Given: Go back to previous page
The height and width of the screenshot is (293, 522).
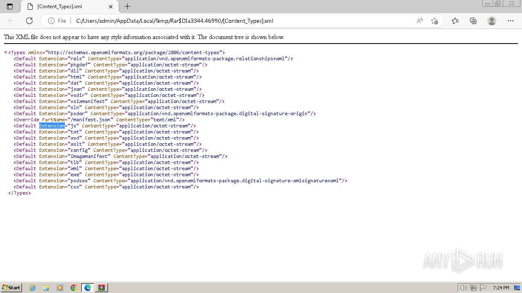Looking at the screenshot, I should [11, 21].
